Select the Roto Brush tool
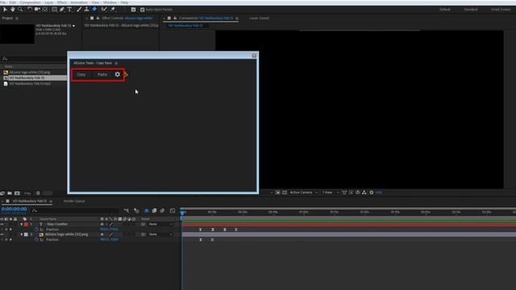516x290 pixels. [104, 10]
